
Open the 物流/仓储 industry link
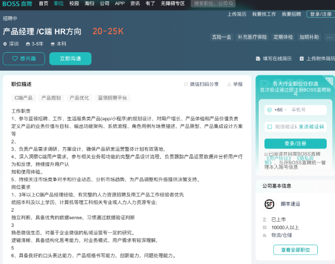[282, 235]
